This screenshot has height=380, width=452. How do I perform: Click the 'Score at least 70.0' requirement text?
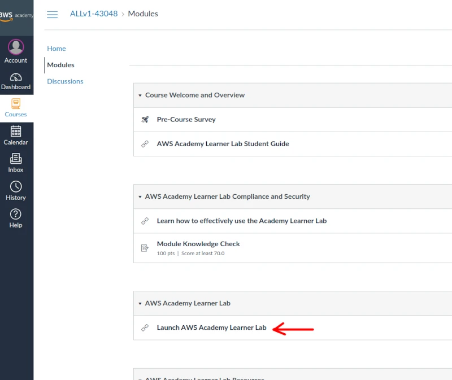[x=203, y=253]
